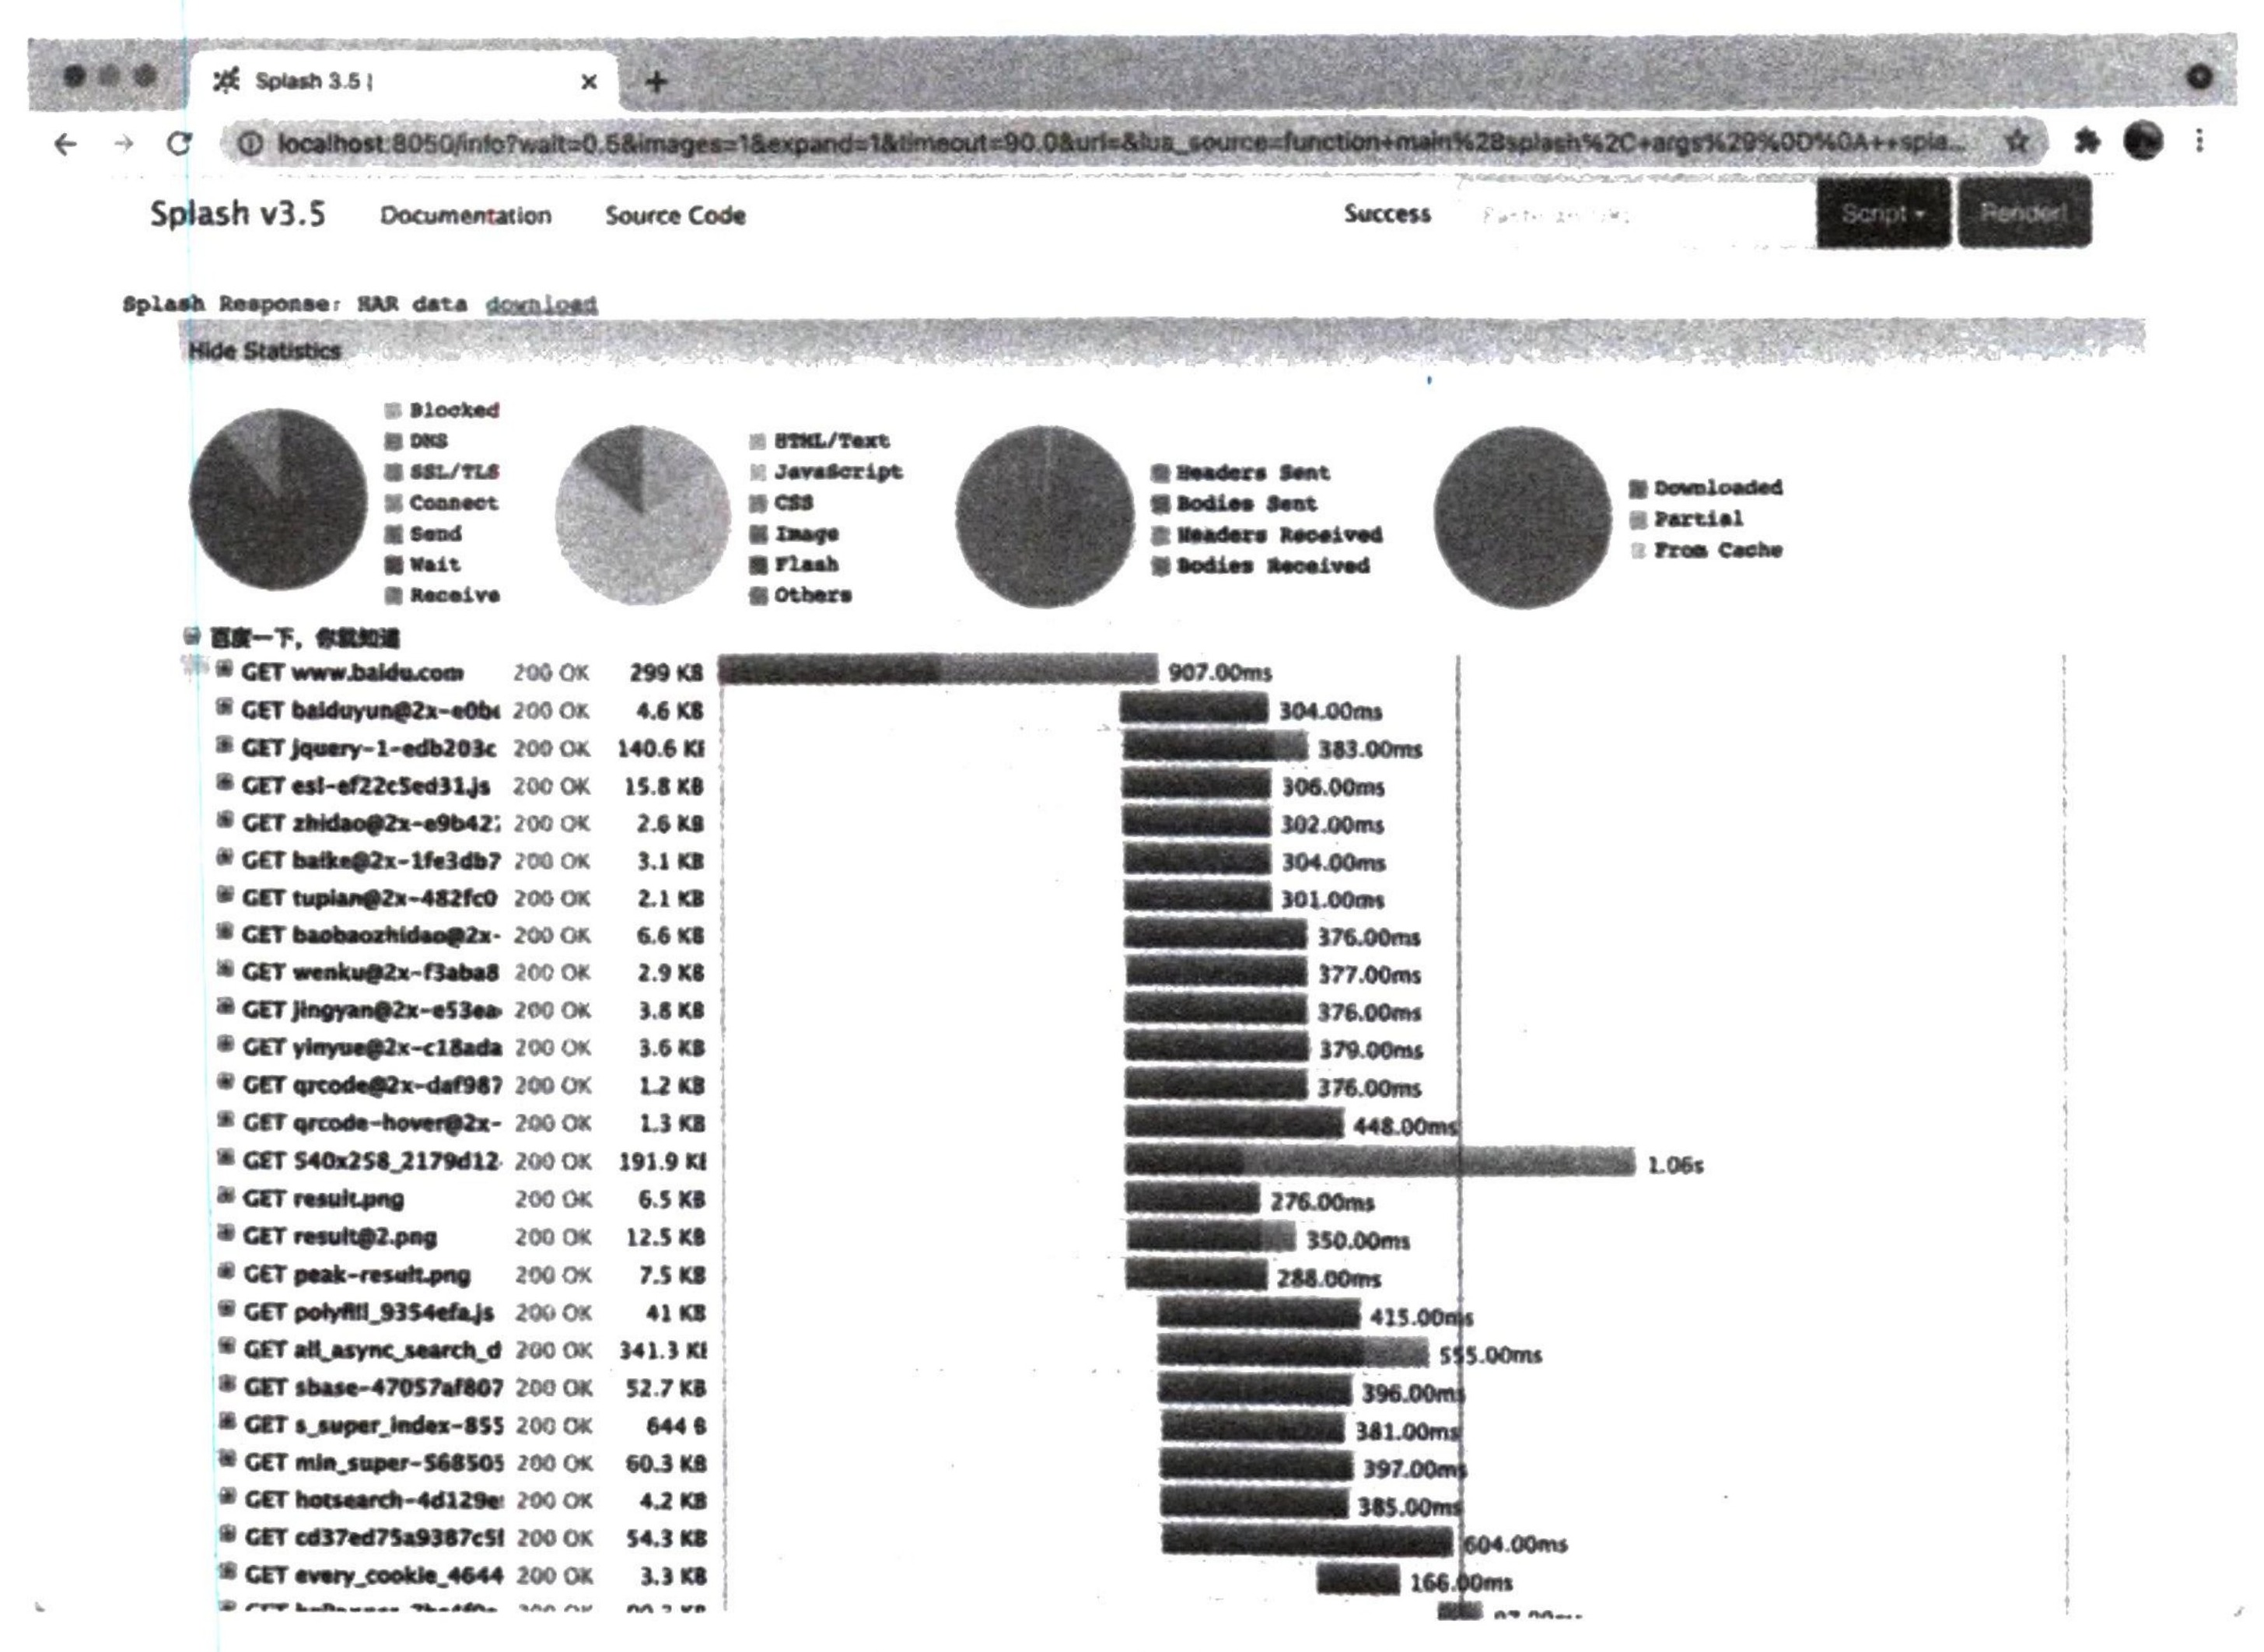The image size is (2264, 1652).
Task: Toggle the JavaScript legend entry
Action: coord(827,471)
